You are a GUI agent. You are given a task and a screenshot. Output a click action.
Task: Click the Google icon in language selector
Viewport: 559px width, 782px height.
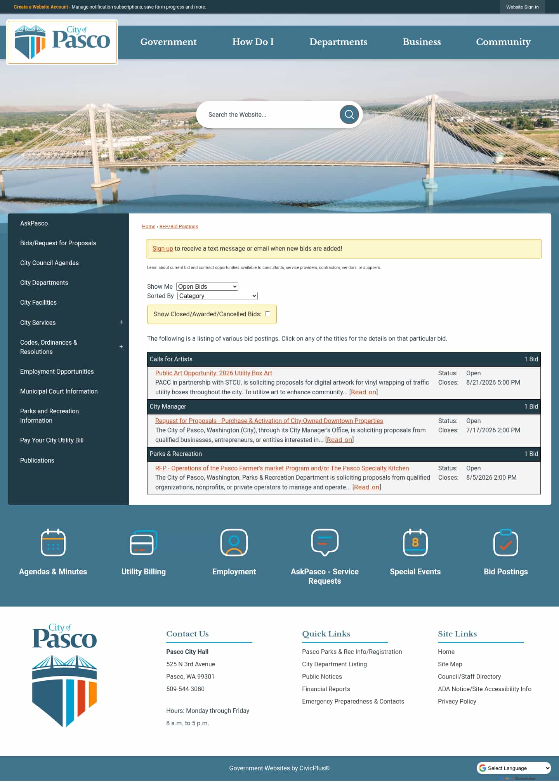click(483, 768)
